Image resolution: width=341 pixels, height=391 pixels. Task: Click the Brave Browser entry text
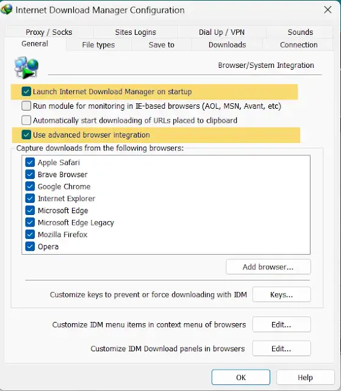tap(62, 175)
